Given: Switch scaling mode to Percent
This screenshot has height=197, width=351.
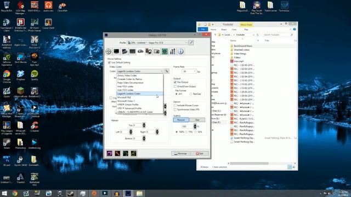Looking at the screenshot, I should tap(181, 120).
